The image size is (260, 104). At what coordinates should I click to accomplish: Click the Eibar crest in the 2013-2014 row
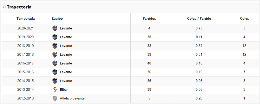55,90
